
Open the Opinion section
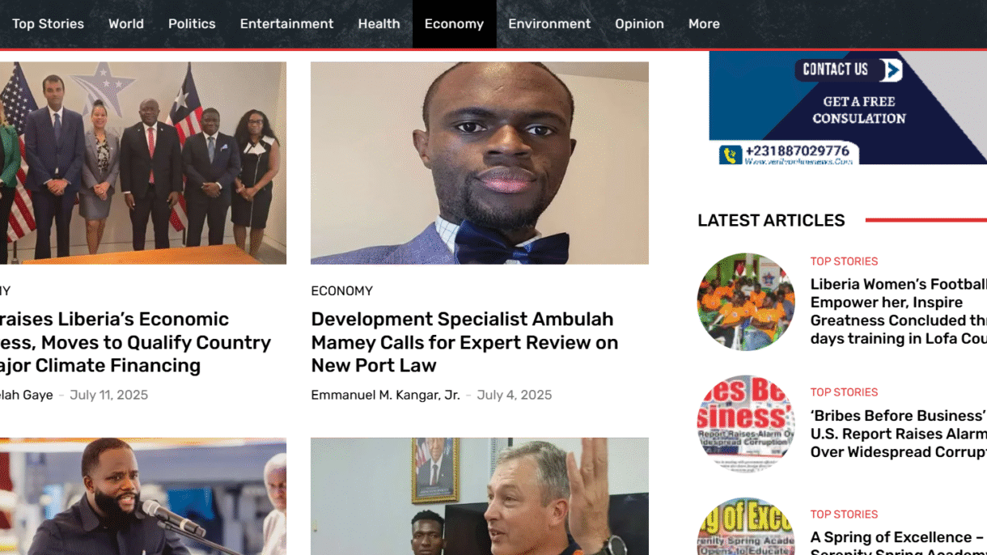[x=639, y=23]
